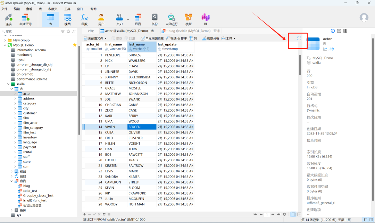375x223 pixels.
Task: Expand the film_actor table node
Action: click(15, 123)
